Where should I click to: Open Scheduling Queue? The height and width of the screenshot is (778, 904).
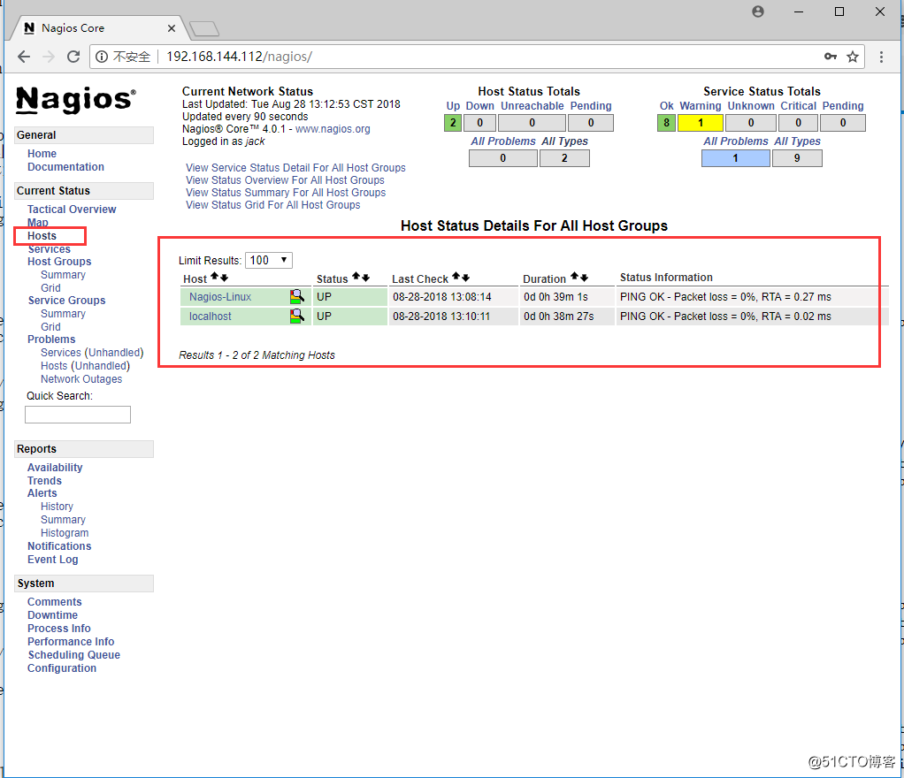(x=73, y=655)
